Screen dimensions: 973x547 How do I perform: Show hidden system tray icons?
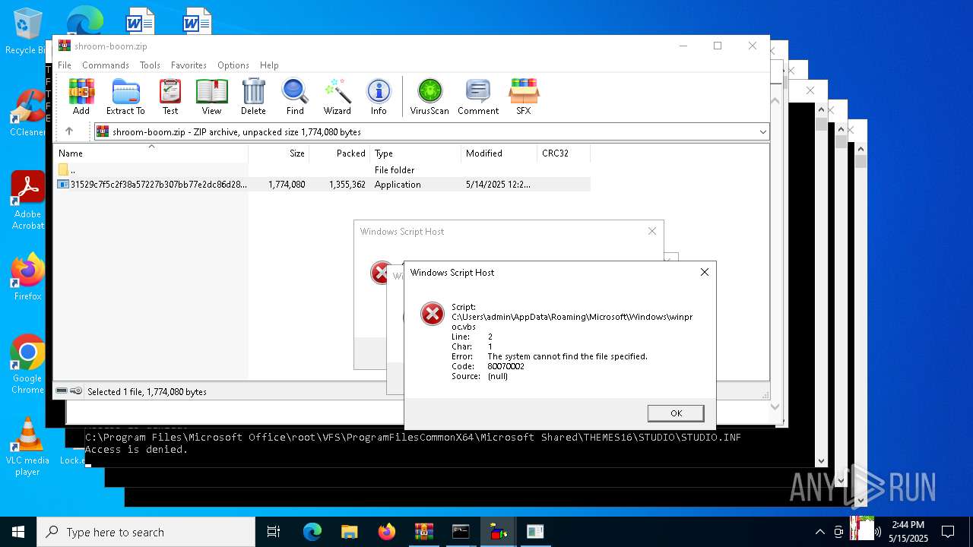[819, 532]
